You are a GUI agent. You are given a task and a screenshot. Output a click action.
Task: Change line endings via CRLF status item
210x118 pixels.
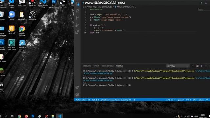tap(195, 100)
